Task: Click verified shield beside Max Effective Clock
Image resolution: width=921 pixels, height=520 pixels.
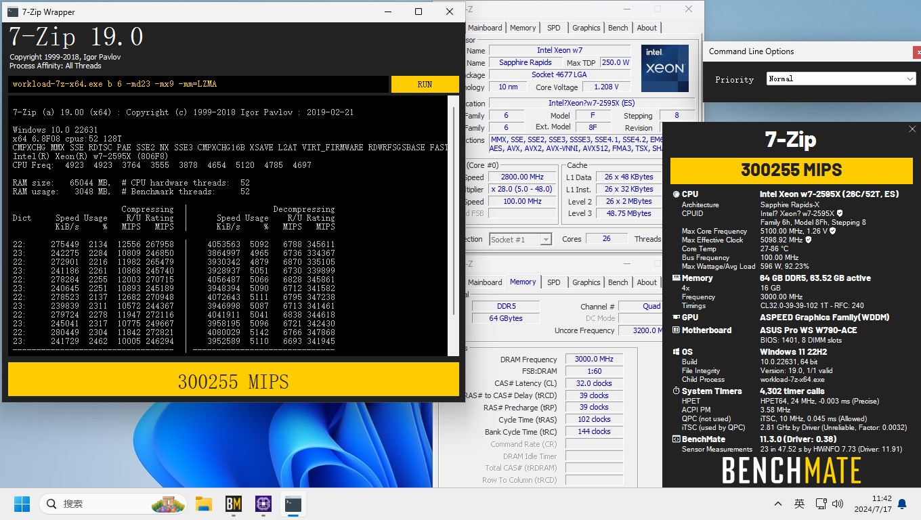Action: tap(808, 240)
